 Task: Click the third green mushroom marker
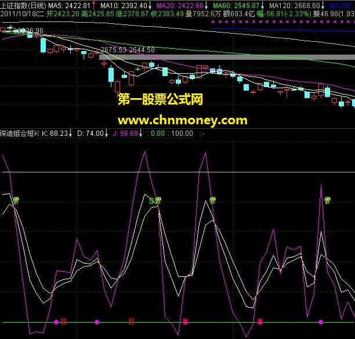coord(212,200)
